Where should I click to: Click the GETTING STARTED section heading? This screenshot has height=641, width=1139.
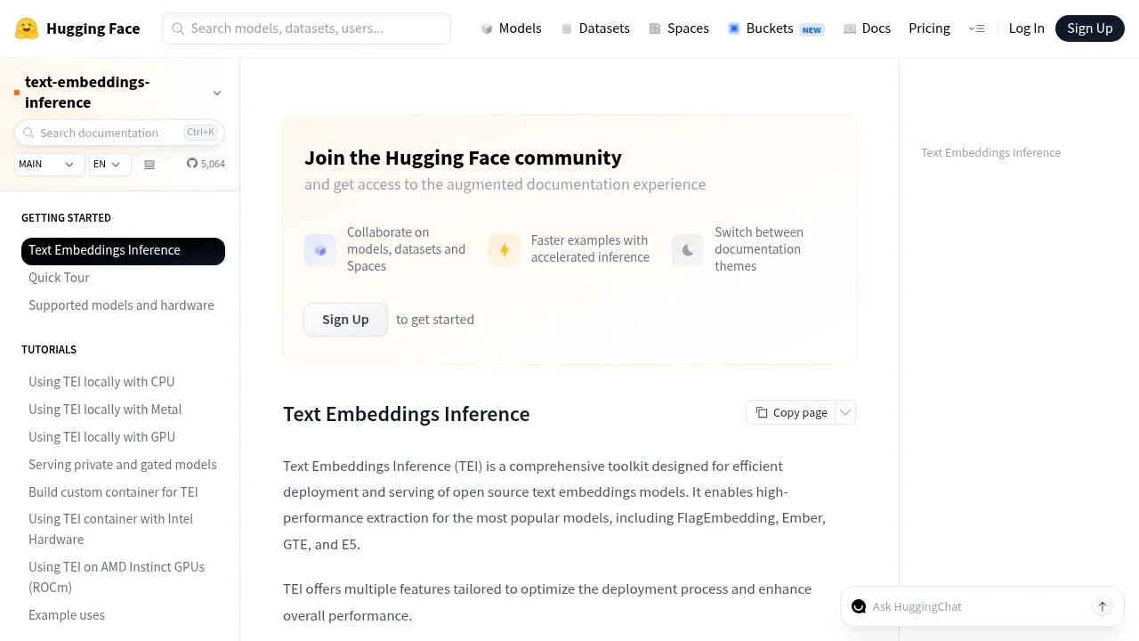click(66, 218)
